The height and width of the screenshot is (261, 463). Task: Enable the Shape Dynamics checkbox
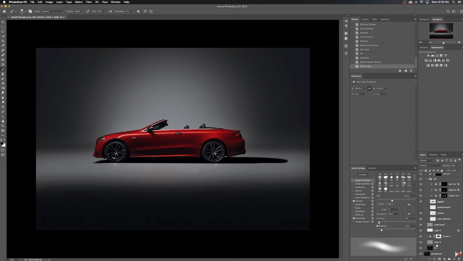click(354, 184)
